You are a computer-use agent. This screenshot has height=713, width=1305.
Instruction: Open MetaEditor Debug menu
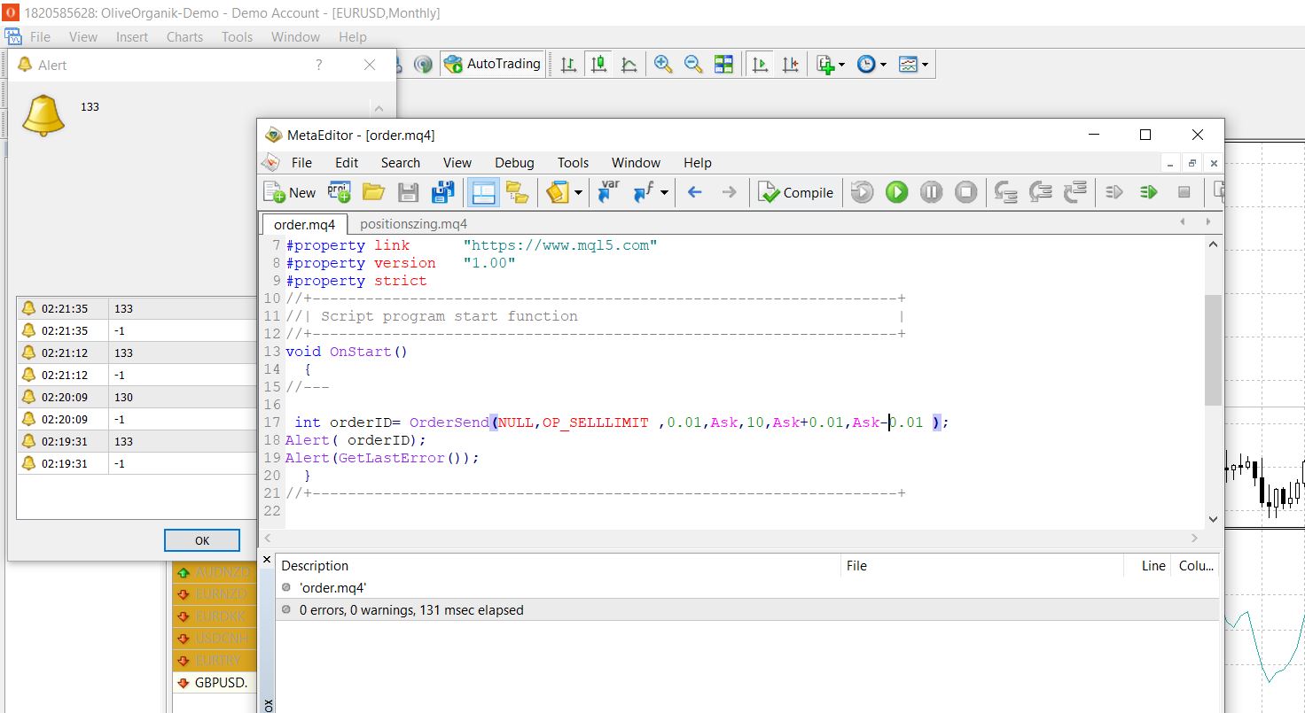pos(514,162)
